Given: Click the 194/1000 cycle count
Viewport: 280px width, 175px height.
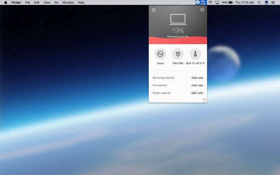Looking at the screenshot, I should click(178, 63).
